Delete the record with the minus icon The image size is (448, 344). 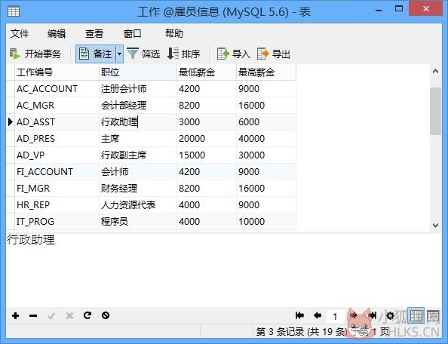[x=33, y=316]
